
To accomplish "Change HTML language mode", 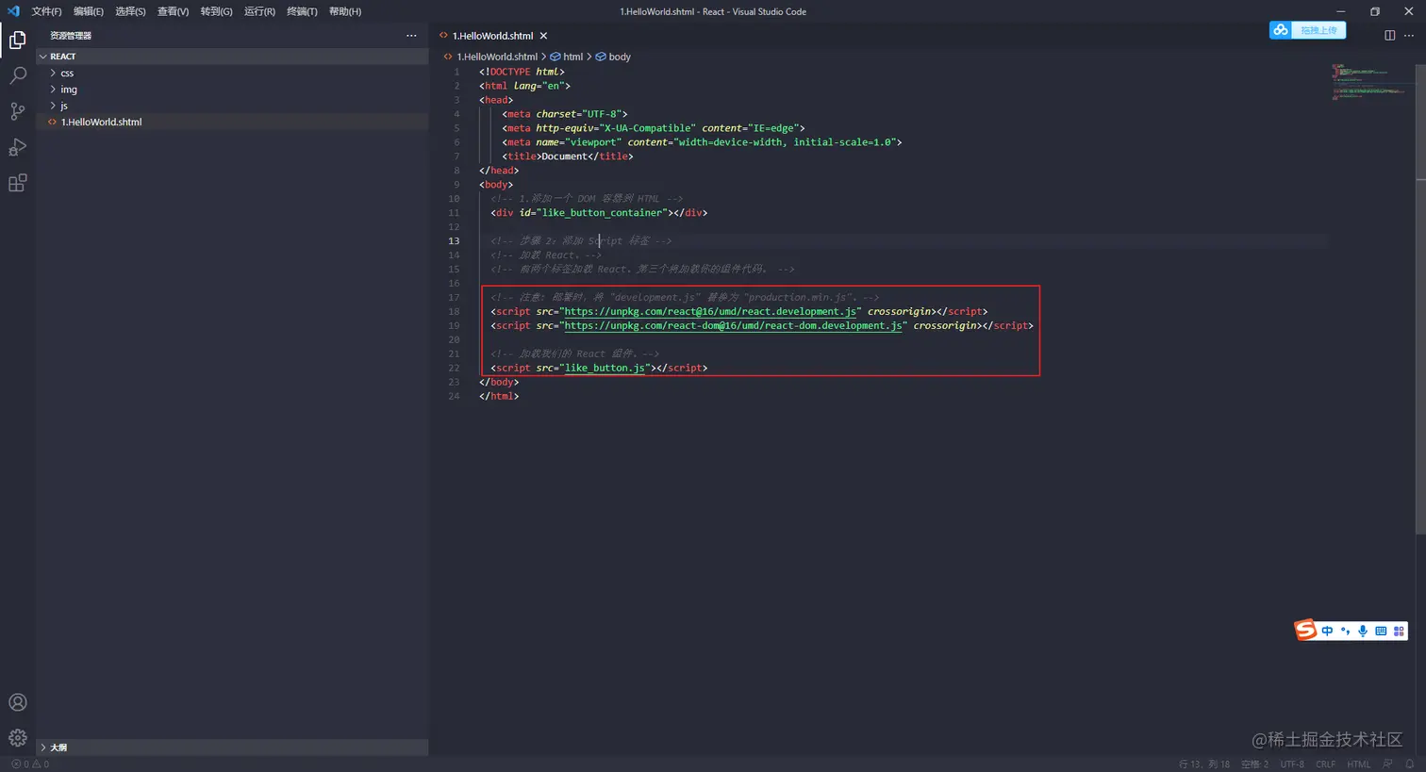I will point(1359,764).
